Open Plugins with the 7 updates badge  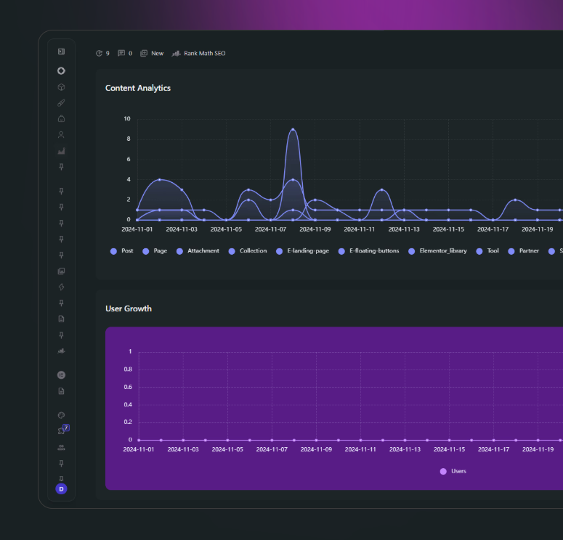tap(62, 431)
